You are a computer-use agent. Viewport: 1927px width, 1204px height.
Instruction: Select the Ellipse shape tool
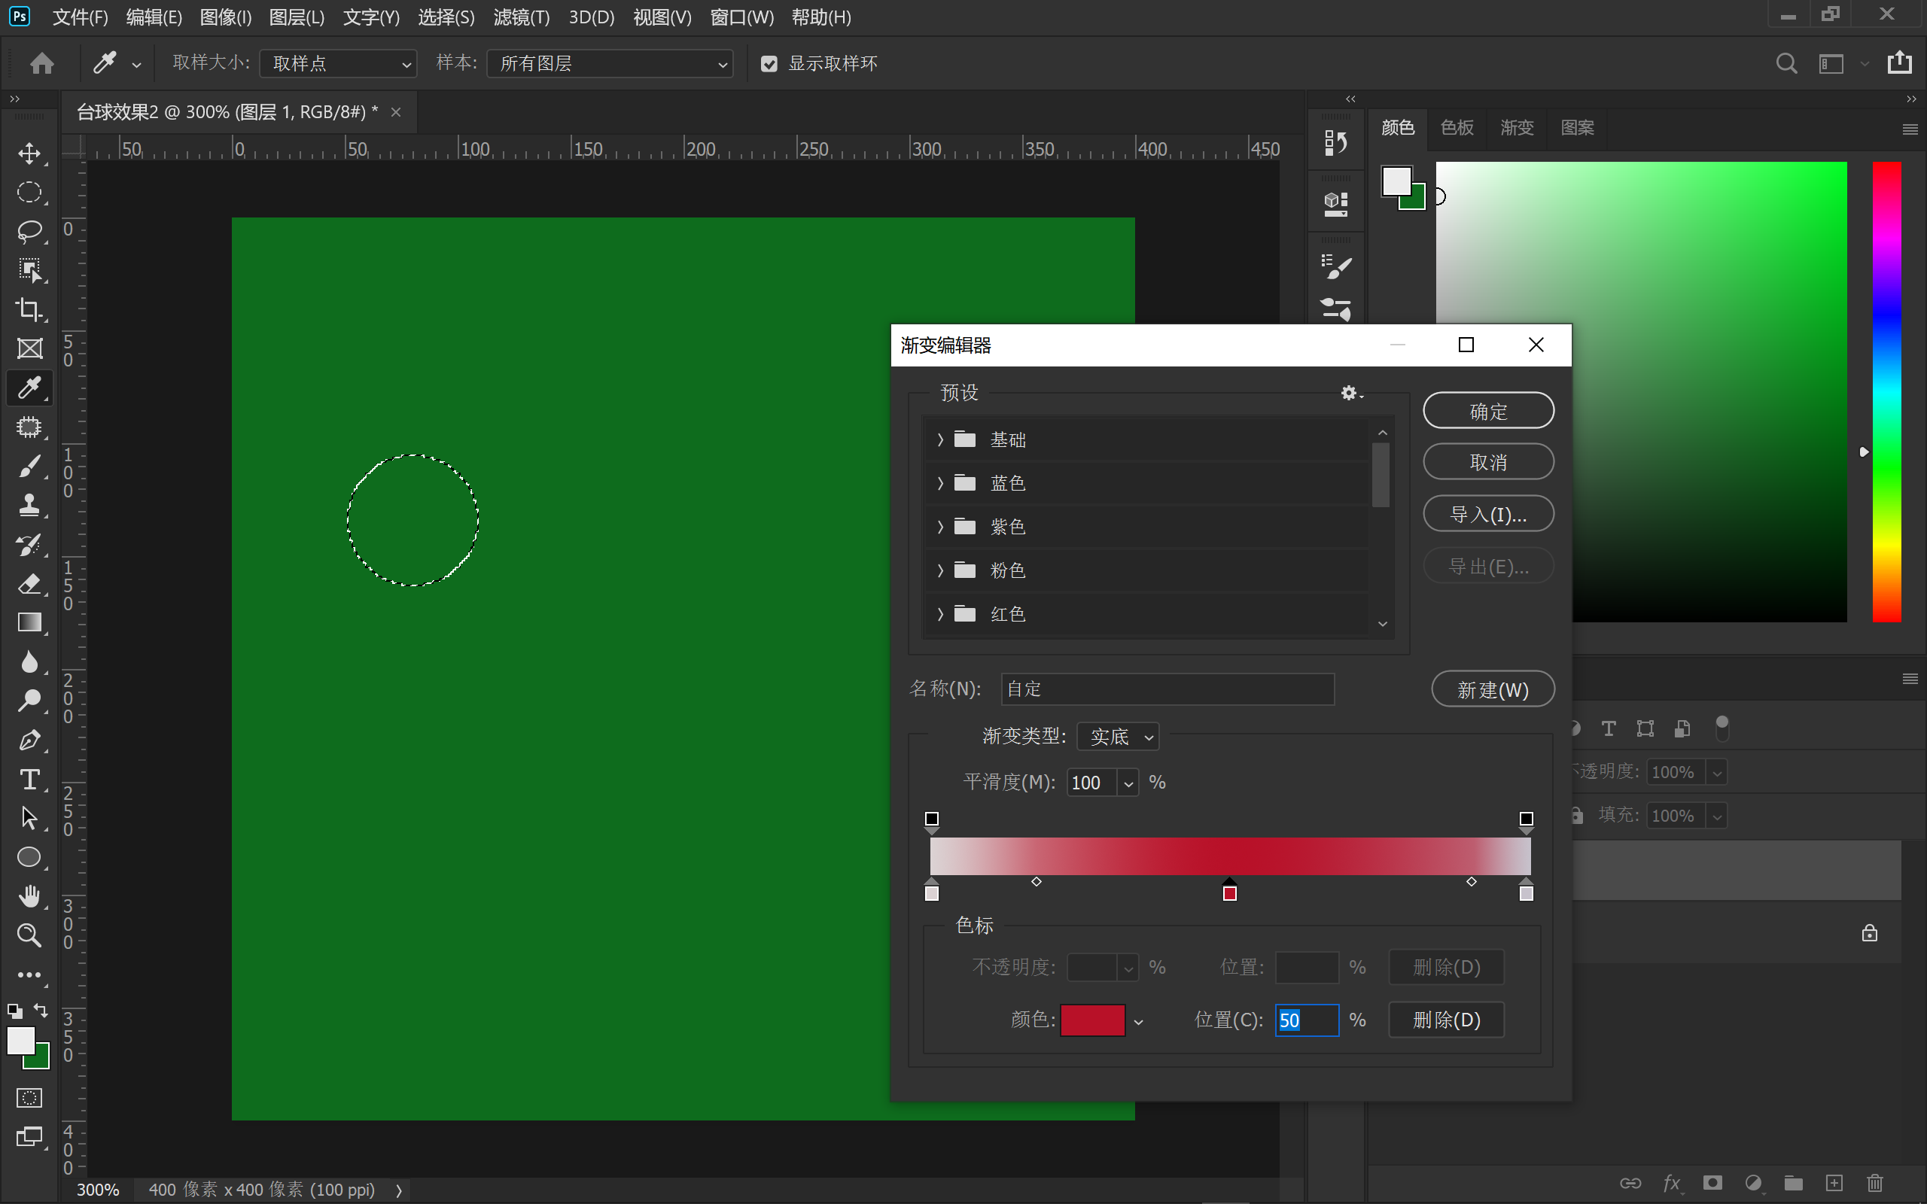tap(29, 858)
